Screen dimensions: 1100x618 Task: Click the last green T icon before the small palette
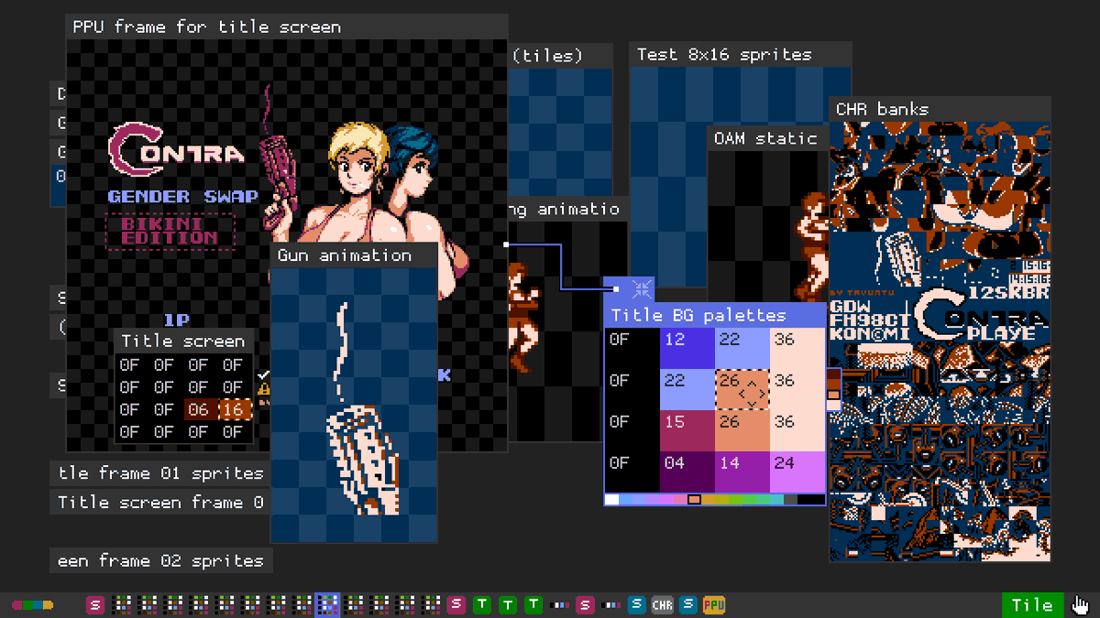coord(533,605)
